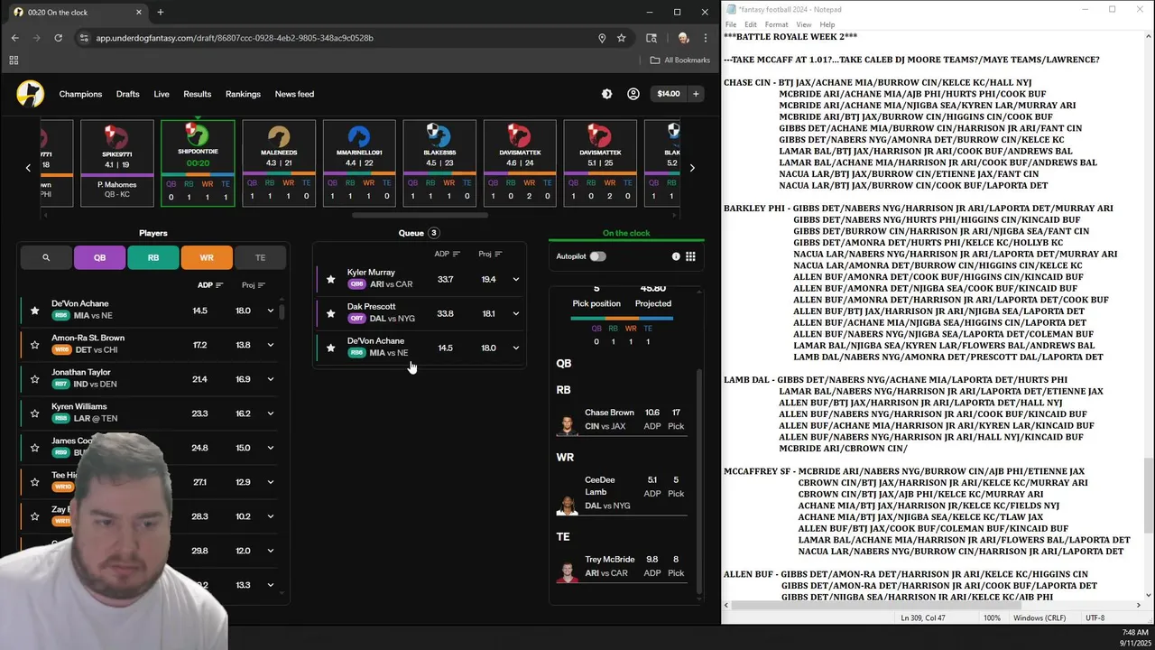Filter players by TE position
This screenshot has height=650, width=1155.
click(260, 257)
